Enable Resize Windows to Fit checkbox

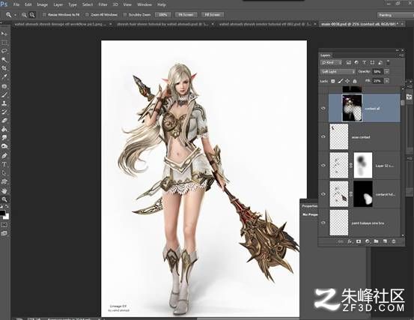pyautogui.click(x=44, y=15)
